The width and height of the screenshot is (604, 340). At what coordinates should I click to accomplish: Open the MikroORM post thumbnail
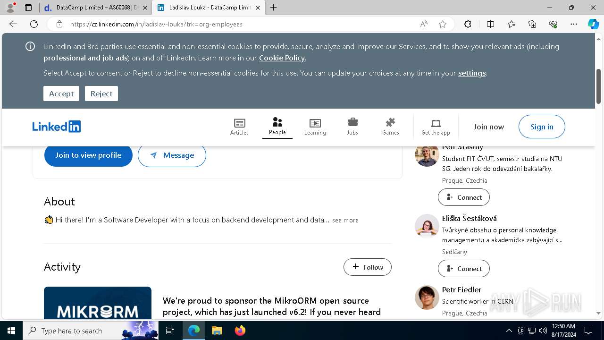pos(98,303)
